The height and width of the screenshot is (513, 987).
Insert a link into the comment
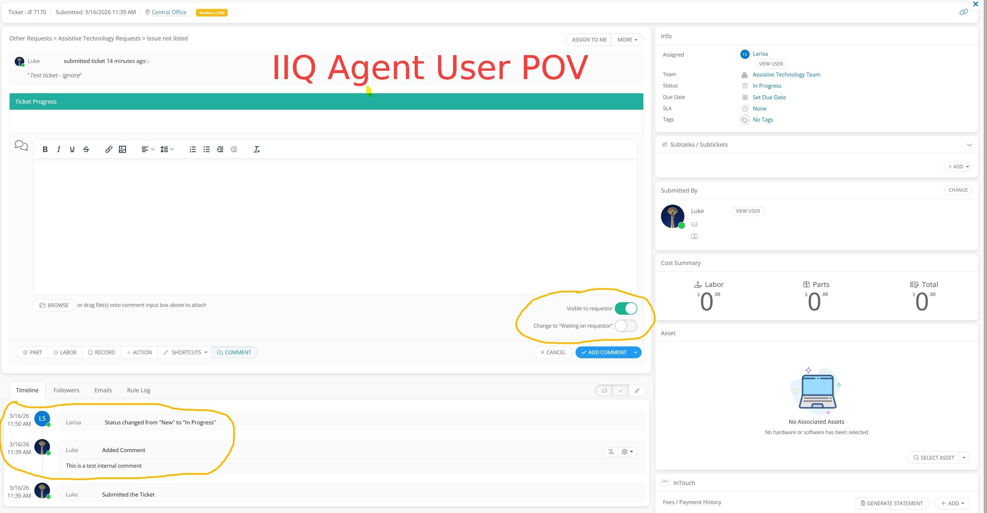[109, 150]
